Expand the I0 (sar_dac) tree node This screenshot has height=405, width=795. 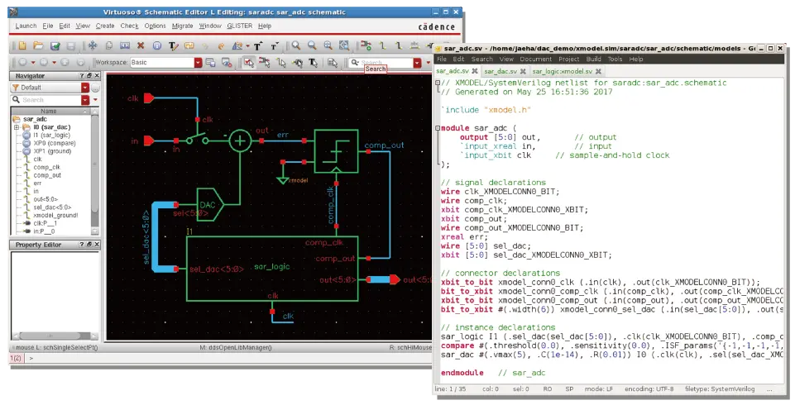tap(17, 127)
